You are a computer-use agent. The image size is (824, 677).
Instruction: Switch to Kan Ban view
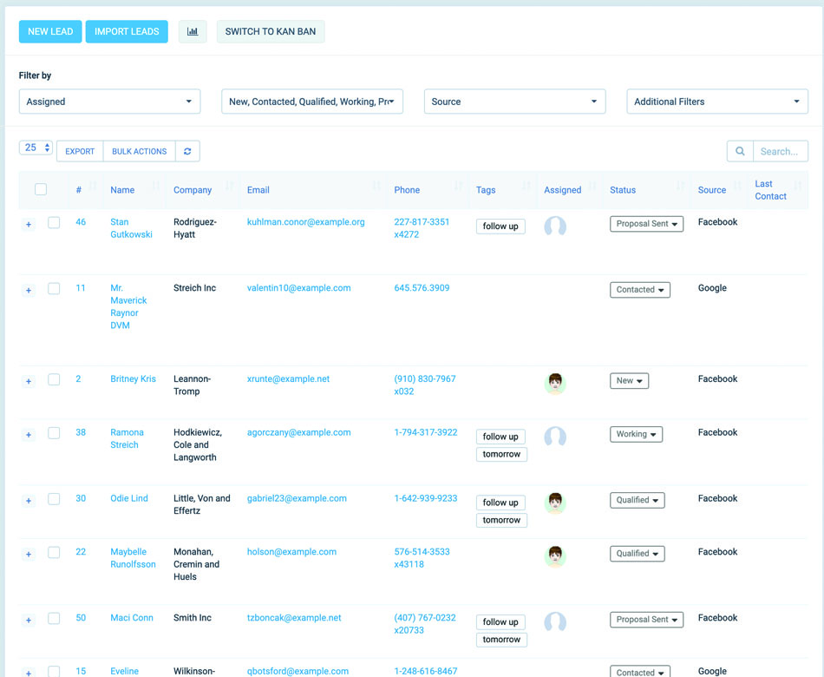271,31
